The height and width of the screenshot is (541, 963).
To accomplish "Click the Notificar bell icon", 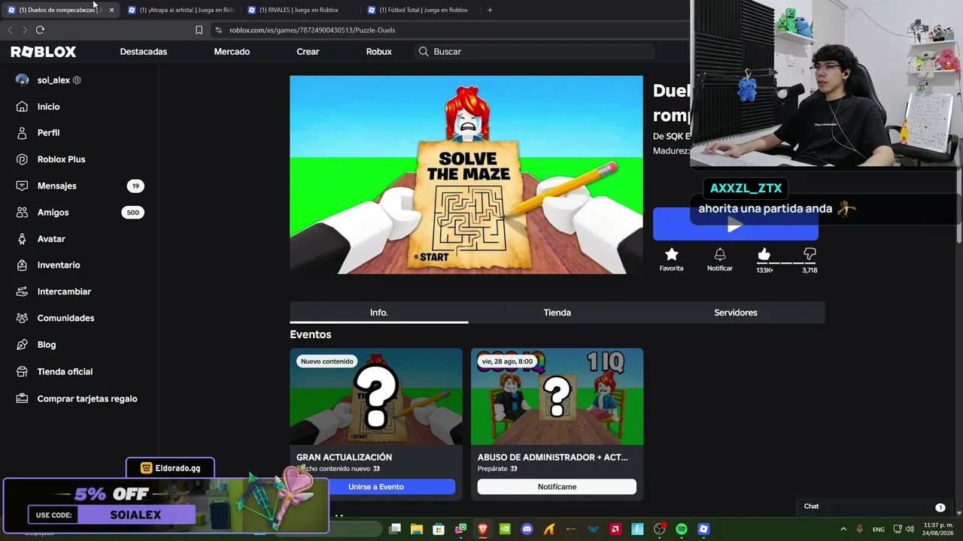I will [719, 259].
